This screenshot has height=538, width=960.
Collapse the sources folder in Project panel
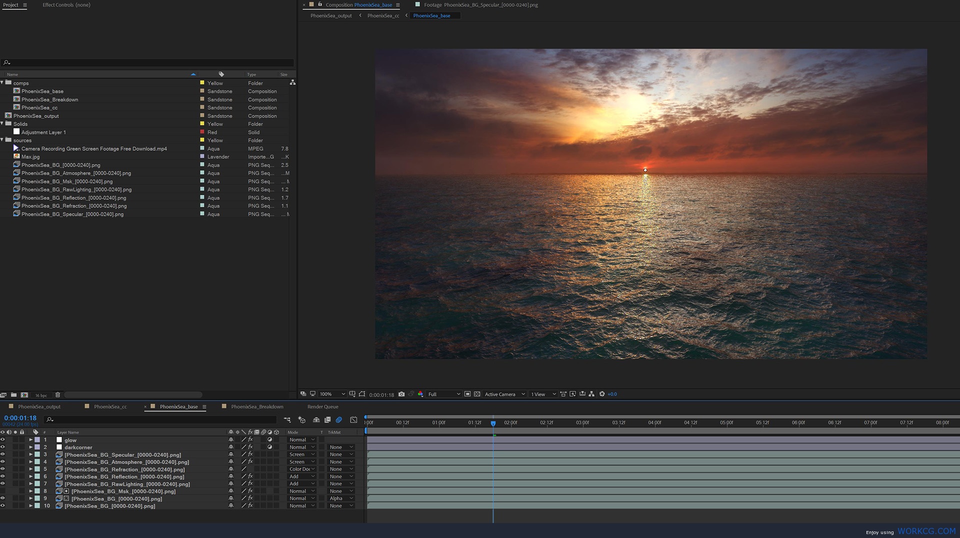(x=2, y=140)
